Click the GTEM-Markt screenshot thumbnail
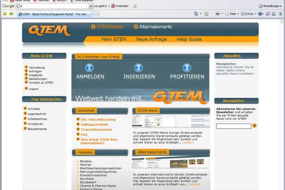This screenshot has width=285, height=190. tap(171, 120)
